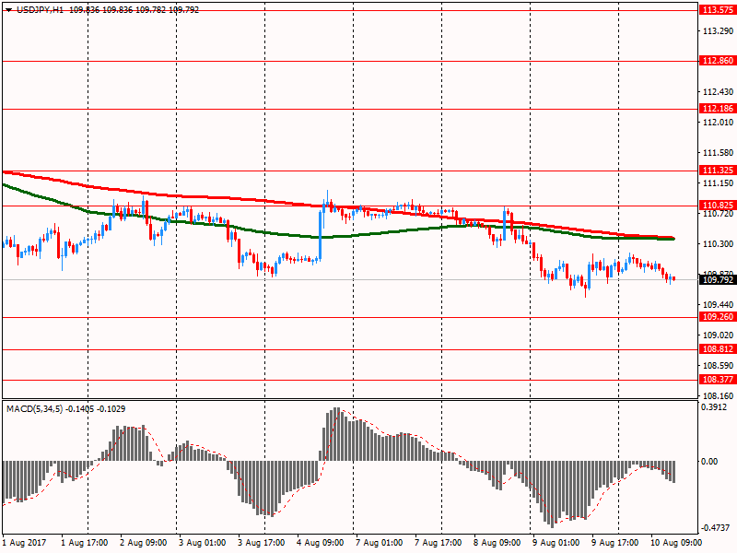The width and height of the screenshot is (737, 553).
Task: Click the 113.290 price scale value
Action: (x=718, y=31)
